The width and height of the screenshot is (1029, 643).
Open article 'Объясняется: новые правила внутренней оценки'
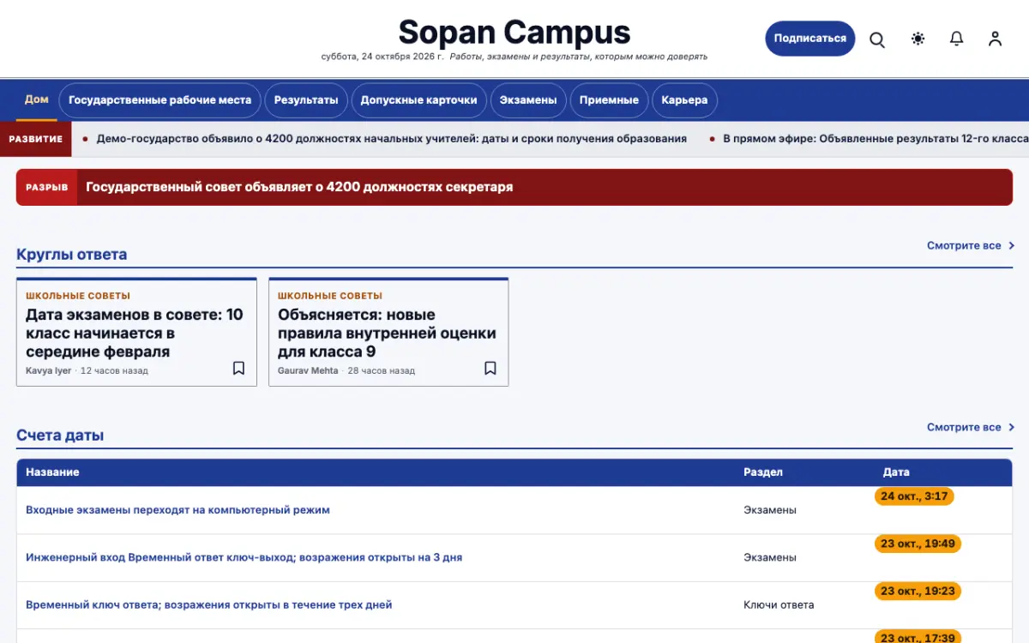pyautogui.click(x=387, y=333)
